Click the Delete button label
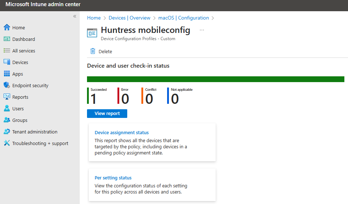 point(105,51)
